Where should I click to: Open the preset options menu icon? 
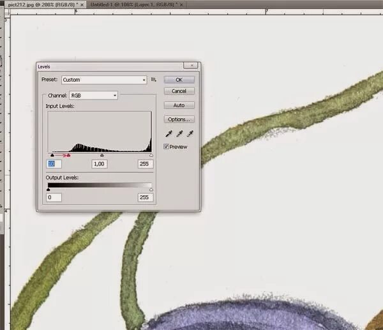coord(153,80)
